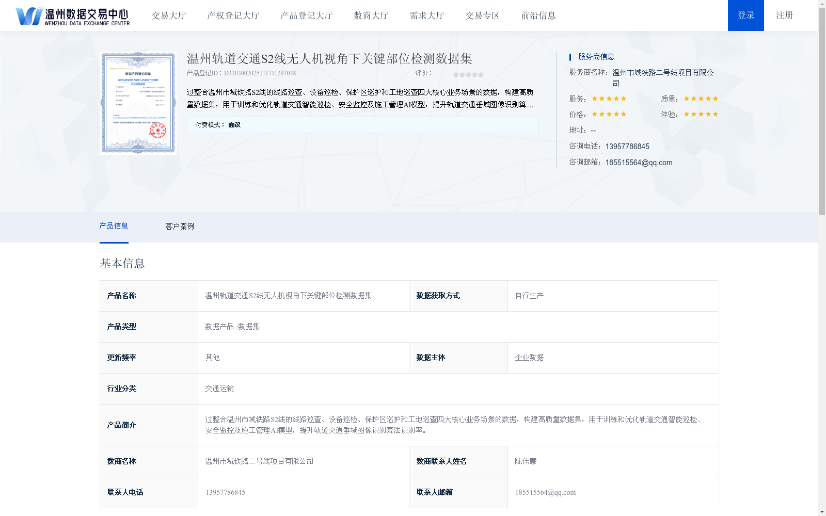
Task: Click the 企业数据 data subject cell
Action: [x=613, y=358]
